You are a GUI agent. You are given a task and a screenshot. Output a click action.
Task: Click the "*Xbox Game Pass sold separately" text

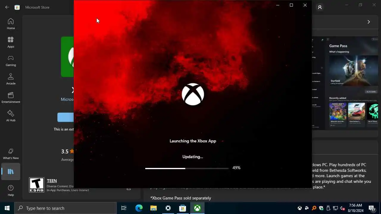coord(181,198)
